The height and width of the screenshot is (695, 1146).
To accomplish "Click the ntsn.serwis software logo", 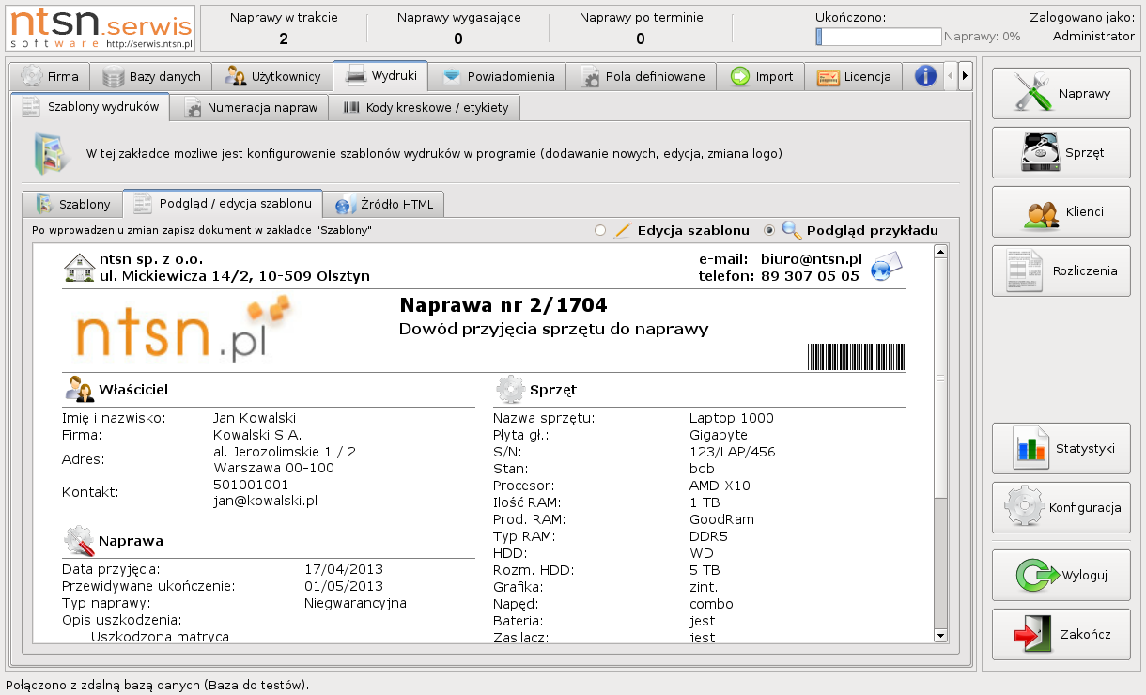I will coord(101,28).
